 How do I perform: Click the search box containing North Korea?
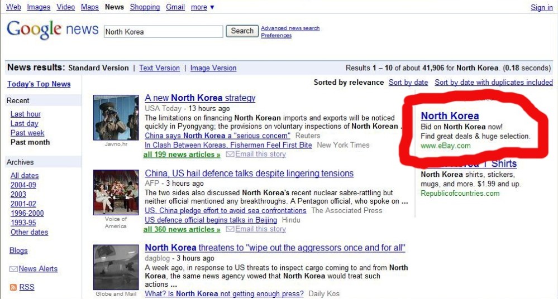coord(163,32)
